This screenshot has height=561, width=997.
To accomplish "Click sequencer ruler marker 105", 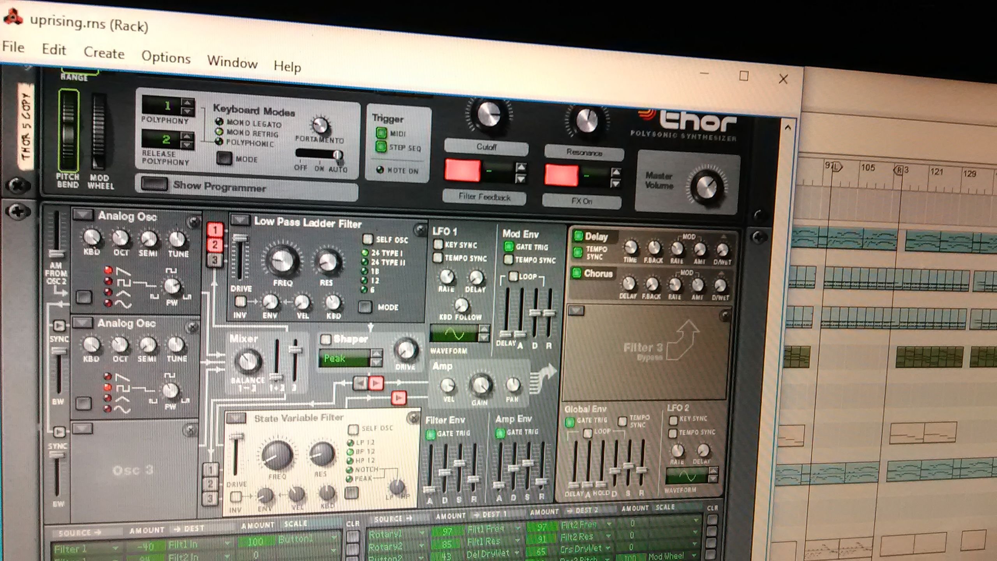I will pos(868,168).
